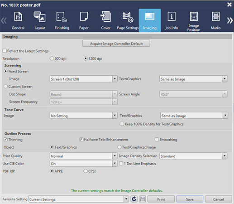The width and height of the screenshot is (234, 204).
Task: Open the Job Info icon
Action: pyautogui.click(x=172, y=16)
